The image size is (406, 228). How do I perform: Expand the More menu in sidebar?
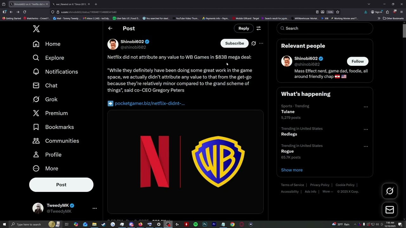pyautogui.click(x=45, y=168)
